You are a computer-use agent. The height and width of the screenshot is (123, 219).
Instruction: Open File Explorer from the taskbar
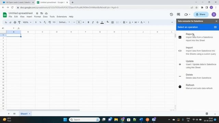[x=116, y=120]
